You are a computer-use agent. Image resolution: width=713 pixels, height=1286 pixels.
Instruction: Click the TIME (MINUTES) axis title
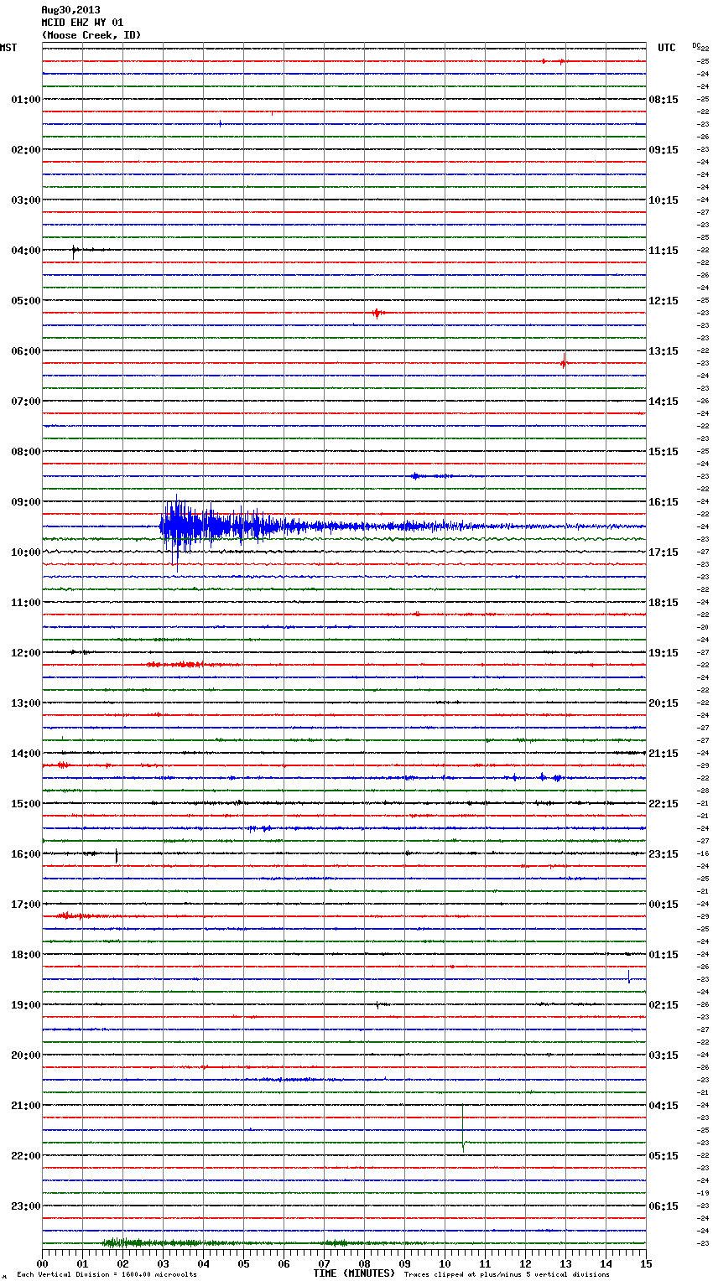click(x=354, y=1273)
